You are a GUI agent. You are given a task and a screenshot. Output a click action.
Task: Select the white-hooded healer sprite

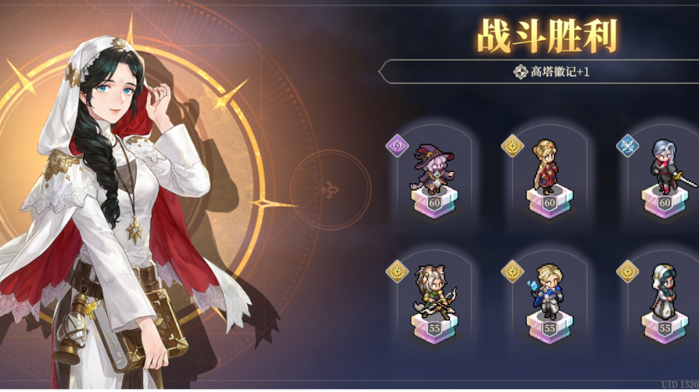[x=664, y=292]
